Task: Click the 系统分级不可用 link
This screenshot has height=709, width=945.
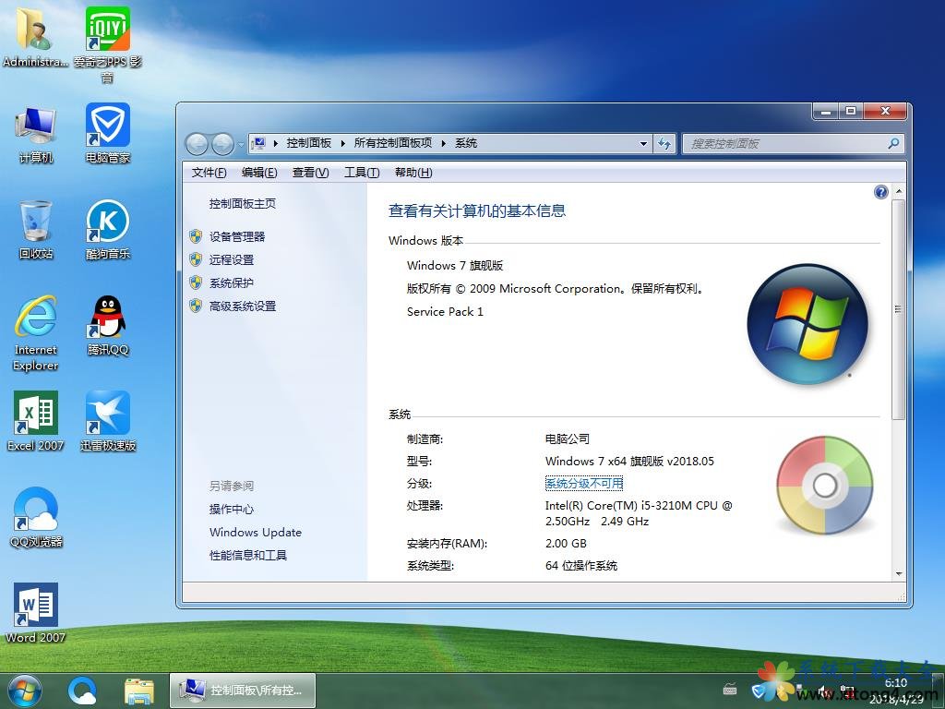Action: point(583,484)
